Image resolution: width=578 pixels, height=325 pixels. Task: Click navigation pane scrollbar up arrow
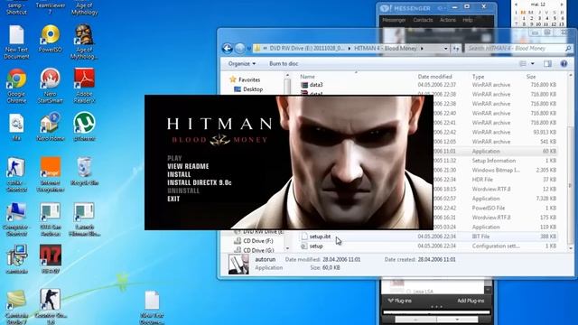[x=287, y=76]
